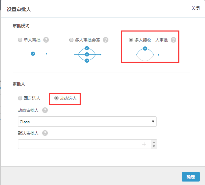205x185 pixels.
Task: Open help icon beside 默认审批人 label
Action: coord(45,133)
